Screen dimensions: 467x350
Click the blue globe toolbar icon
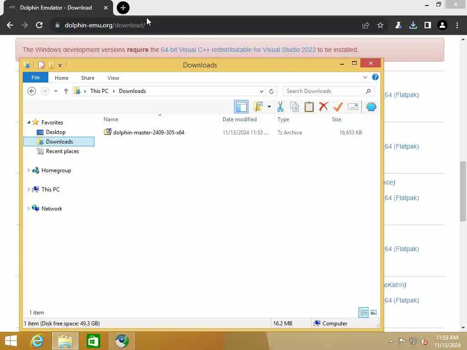[x=371, y=107]
